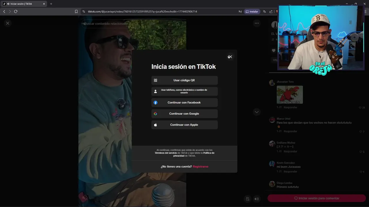Image resolution: width=369 pixels, height=207 pixels.
Task: Click the username Diego Lembo
Action: point(285,183)
